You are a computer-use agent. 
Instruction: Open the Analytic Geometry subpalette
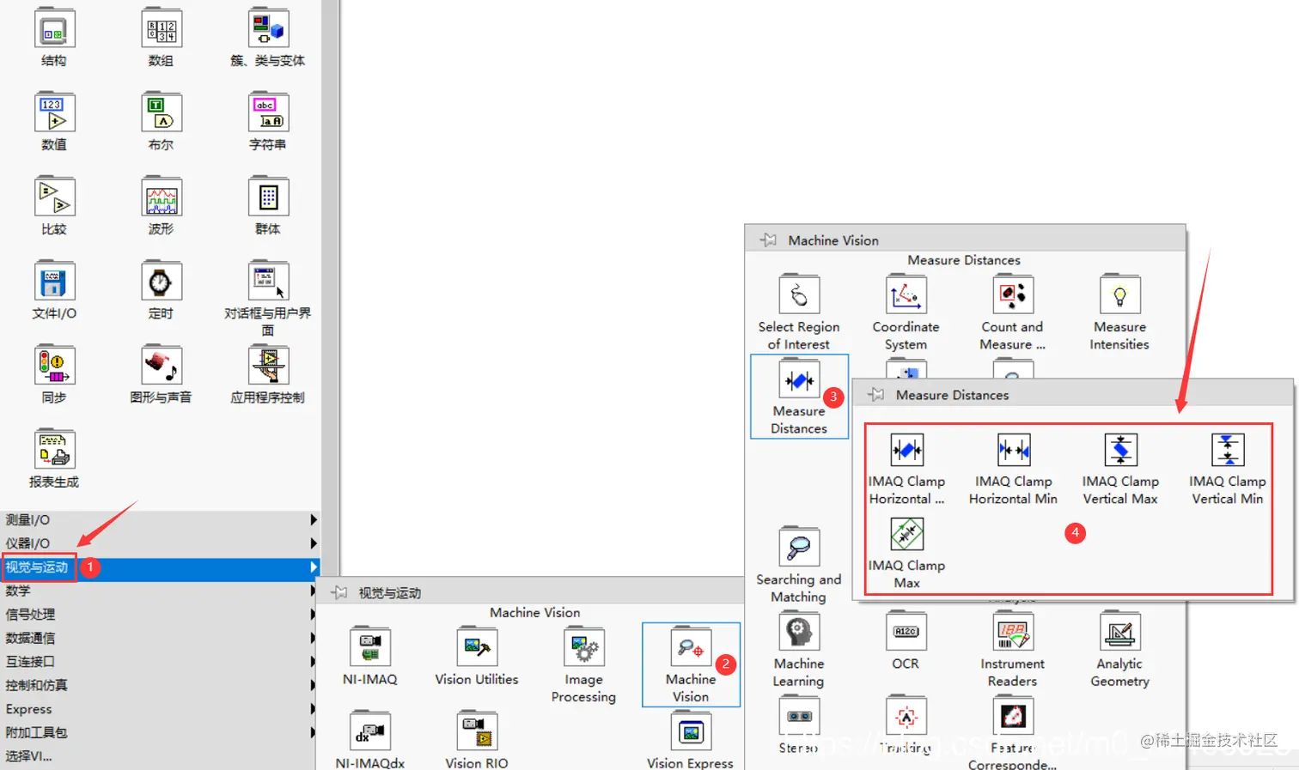pos(1119,632)
